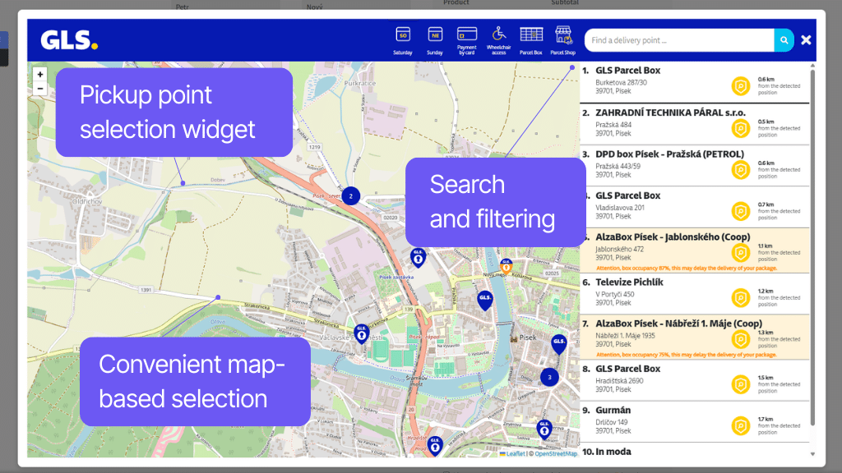The height and width of the screenshot is (473, 842).
Task: Select list entry GLS Parcel Box Burketova
Action: click(695, 82)
